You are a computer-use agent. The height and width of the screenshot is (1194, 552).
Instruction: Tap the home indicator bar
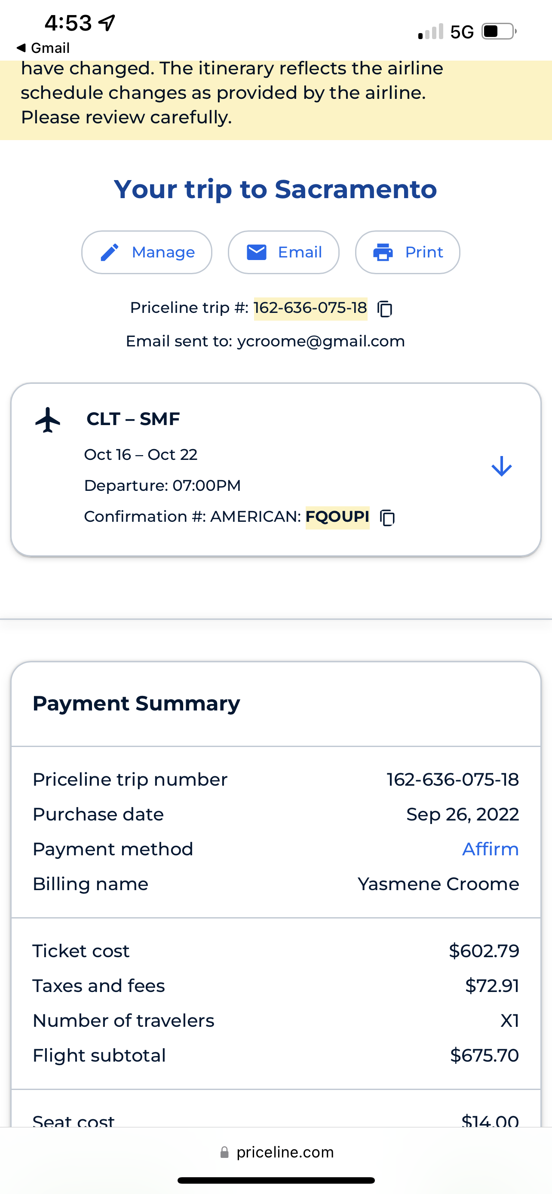pyautogui.click(x=276, y=1181)
